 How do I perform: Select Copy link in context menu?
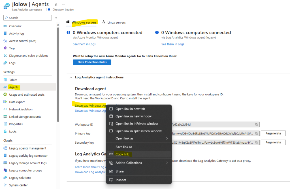click(x=139, y=154)
